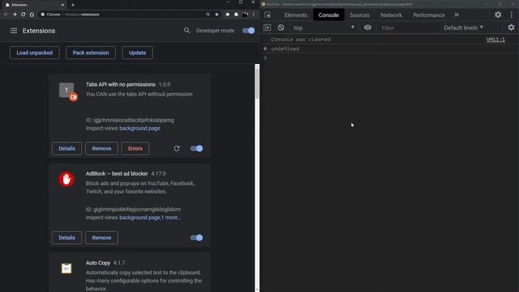Viewport: 519px width, 292px height.
Task: Click the Tabs API extension icon
Action: coord(66,90)
